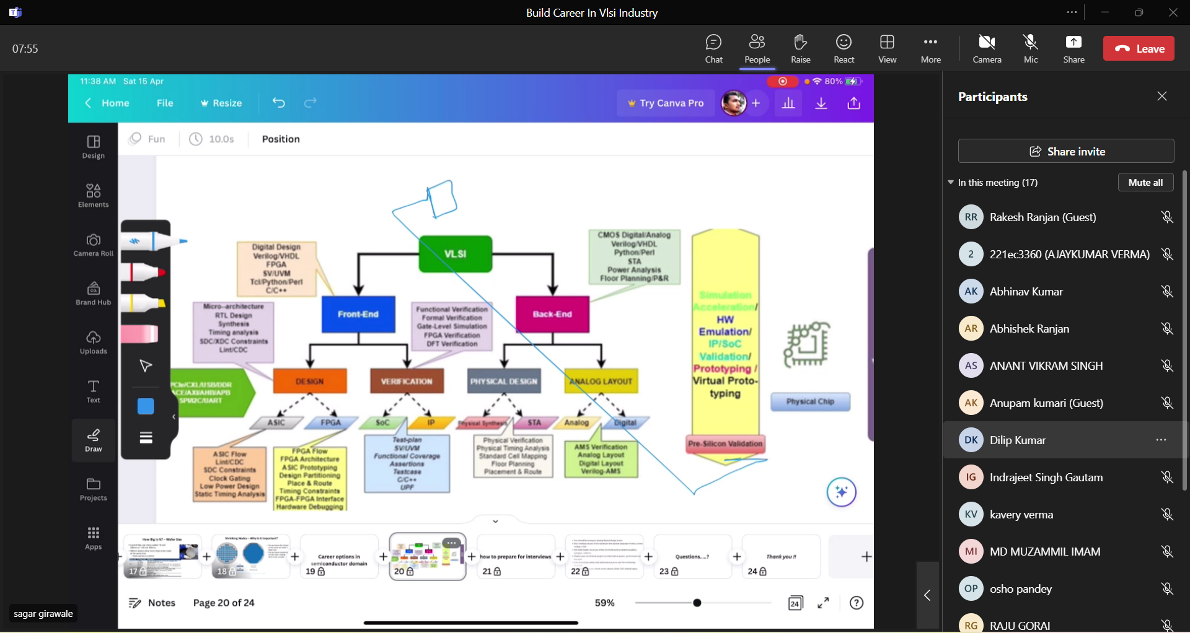Open the Elements panel in Canva sidebar
Image resolution: width=1190 pixels, height=633 pixels.
(x=93, y=195)
